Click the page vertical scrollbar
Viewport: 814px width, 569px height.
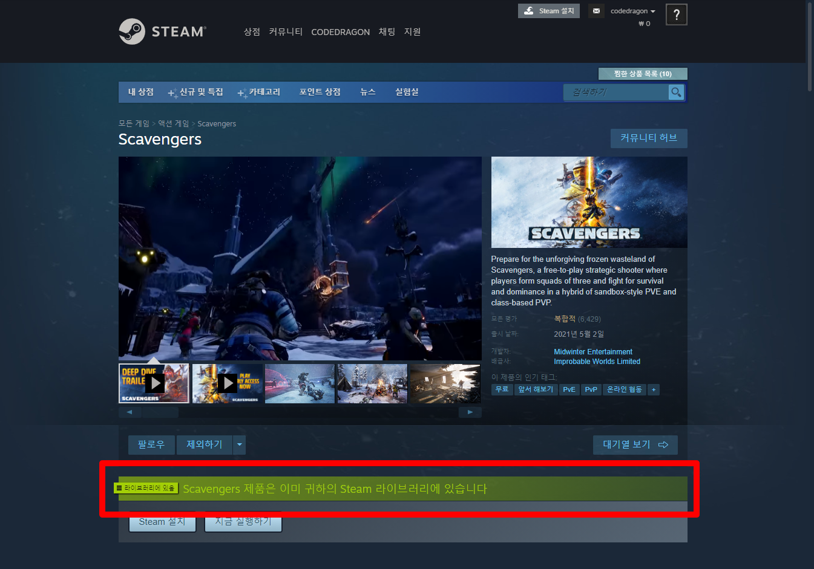click(810, 46)
